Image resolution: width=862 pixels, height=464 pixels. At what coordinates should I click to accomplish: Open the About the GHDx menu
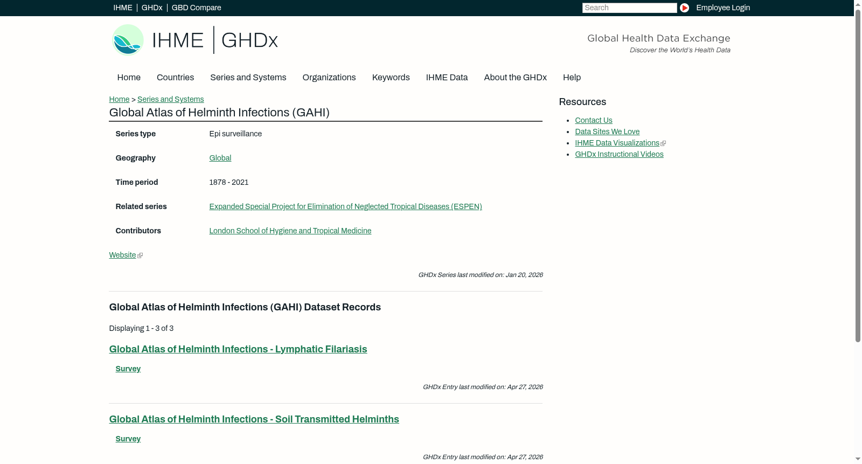point(515,77)
